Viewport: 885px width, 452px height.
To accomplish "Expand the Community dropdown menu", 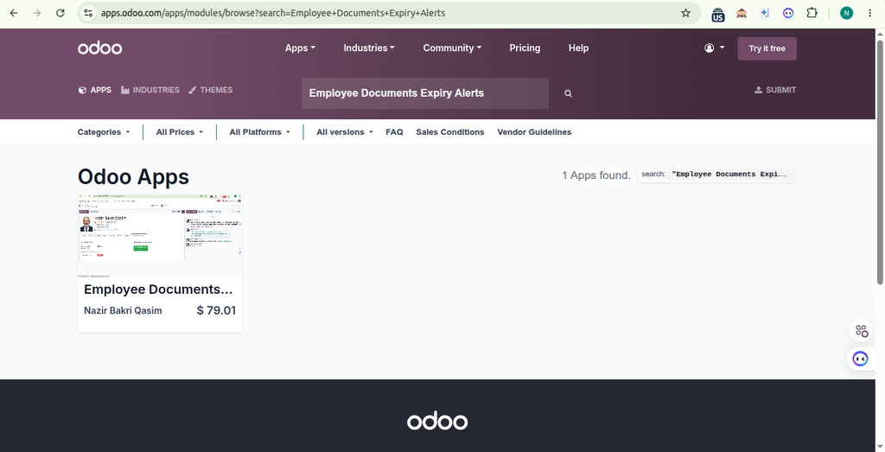I will [x=452, y=48].
